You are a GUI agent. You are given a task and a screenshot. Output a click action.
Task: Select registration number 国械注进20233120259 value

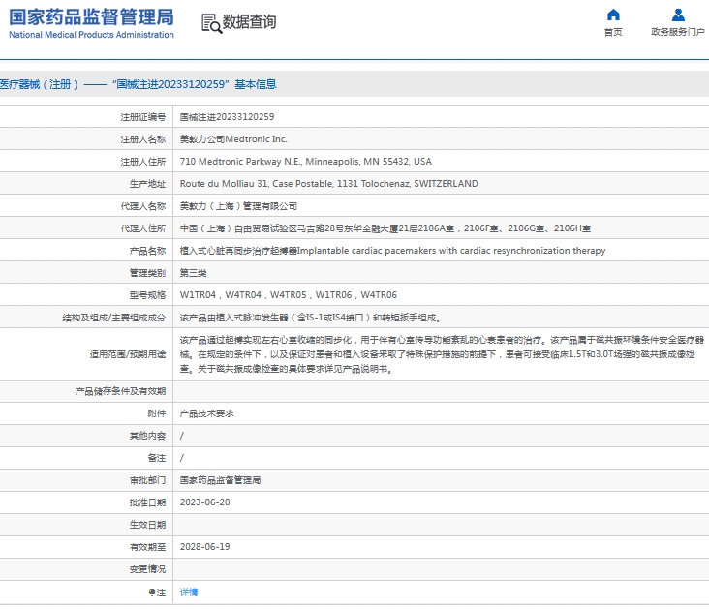tap(227, 117)
